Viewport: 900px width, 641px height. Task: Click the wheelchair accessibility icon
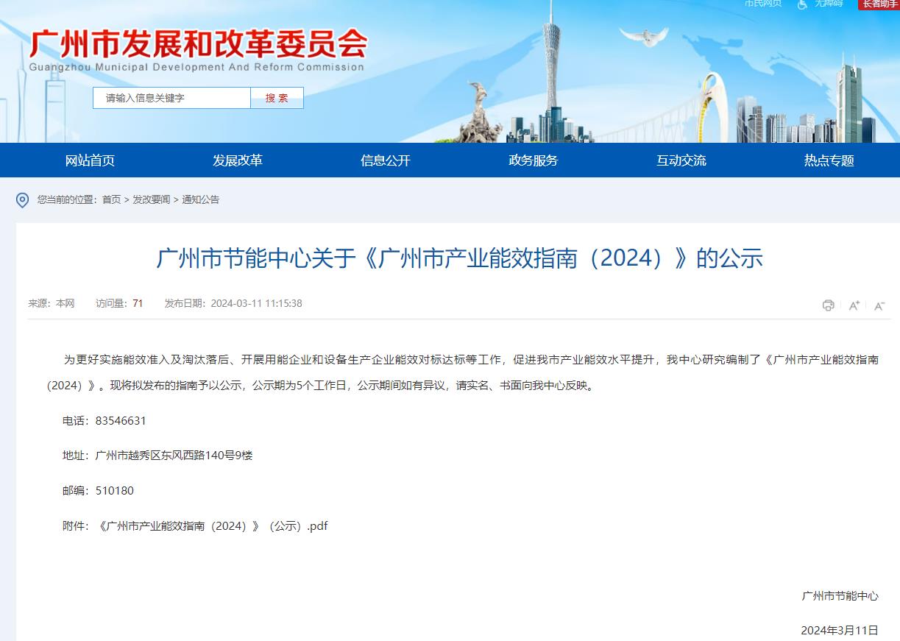[x=802, y=4]
